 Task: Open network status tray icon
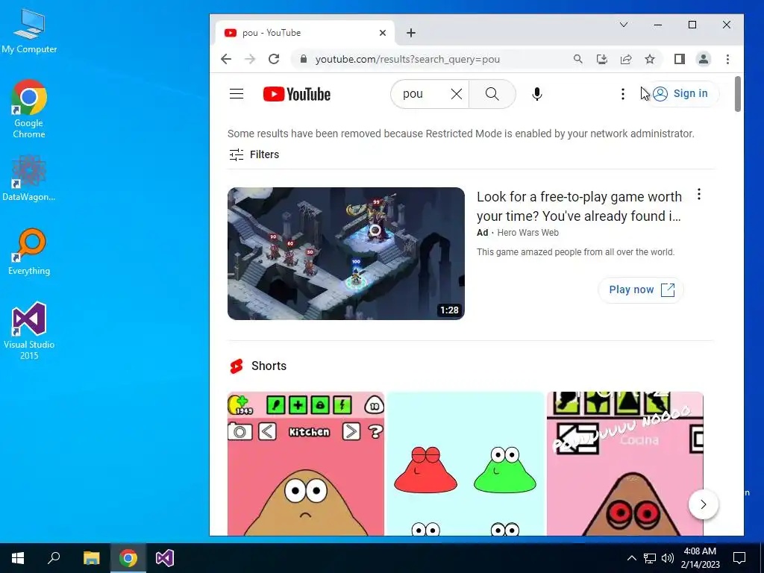point(650,558)
